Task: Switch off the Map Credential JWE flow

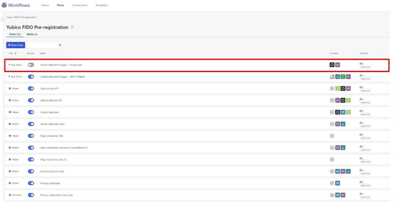Action: coord(31,136)
